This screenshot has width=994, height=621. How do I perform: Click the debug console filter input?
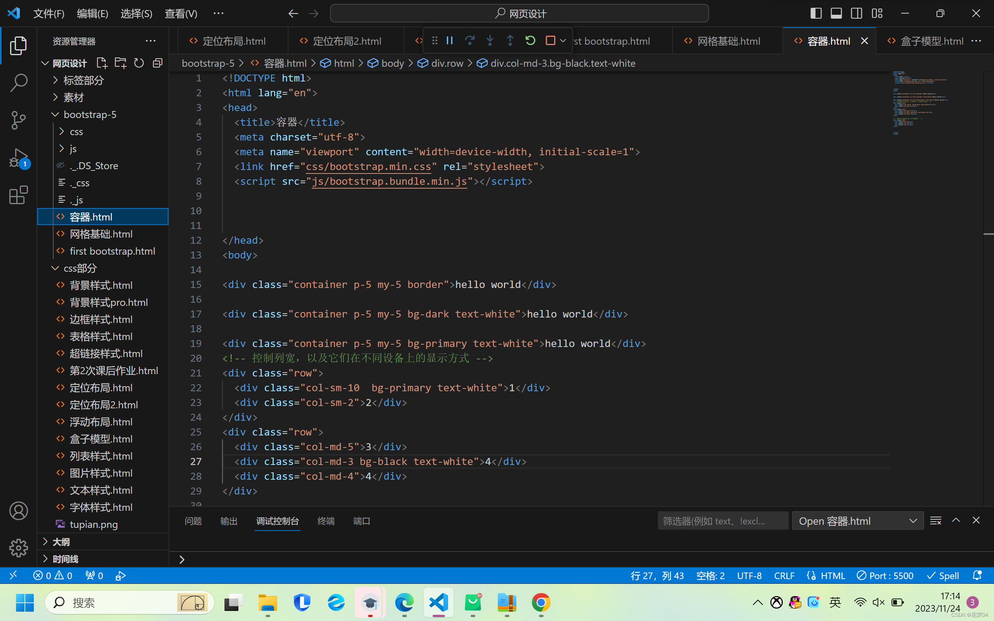point(722,521)
